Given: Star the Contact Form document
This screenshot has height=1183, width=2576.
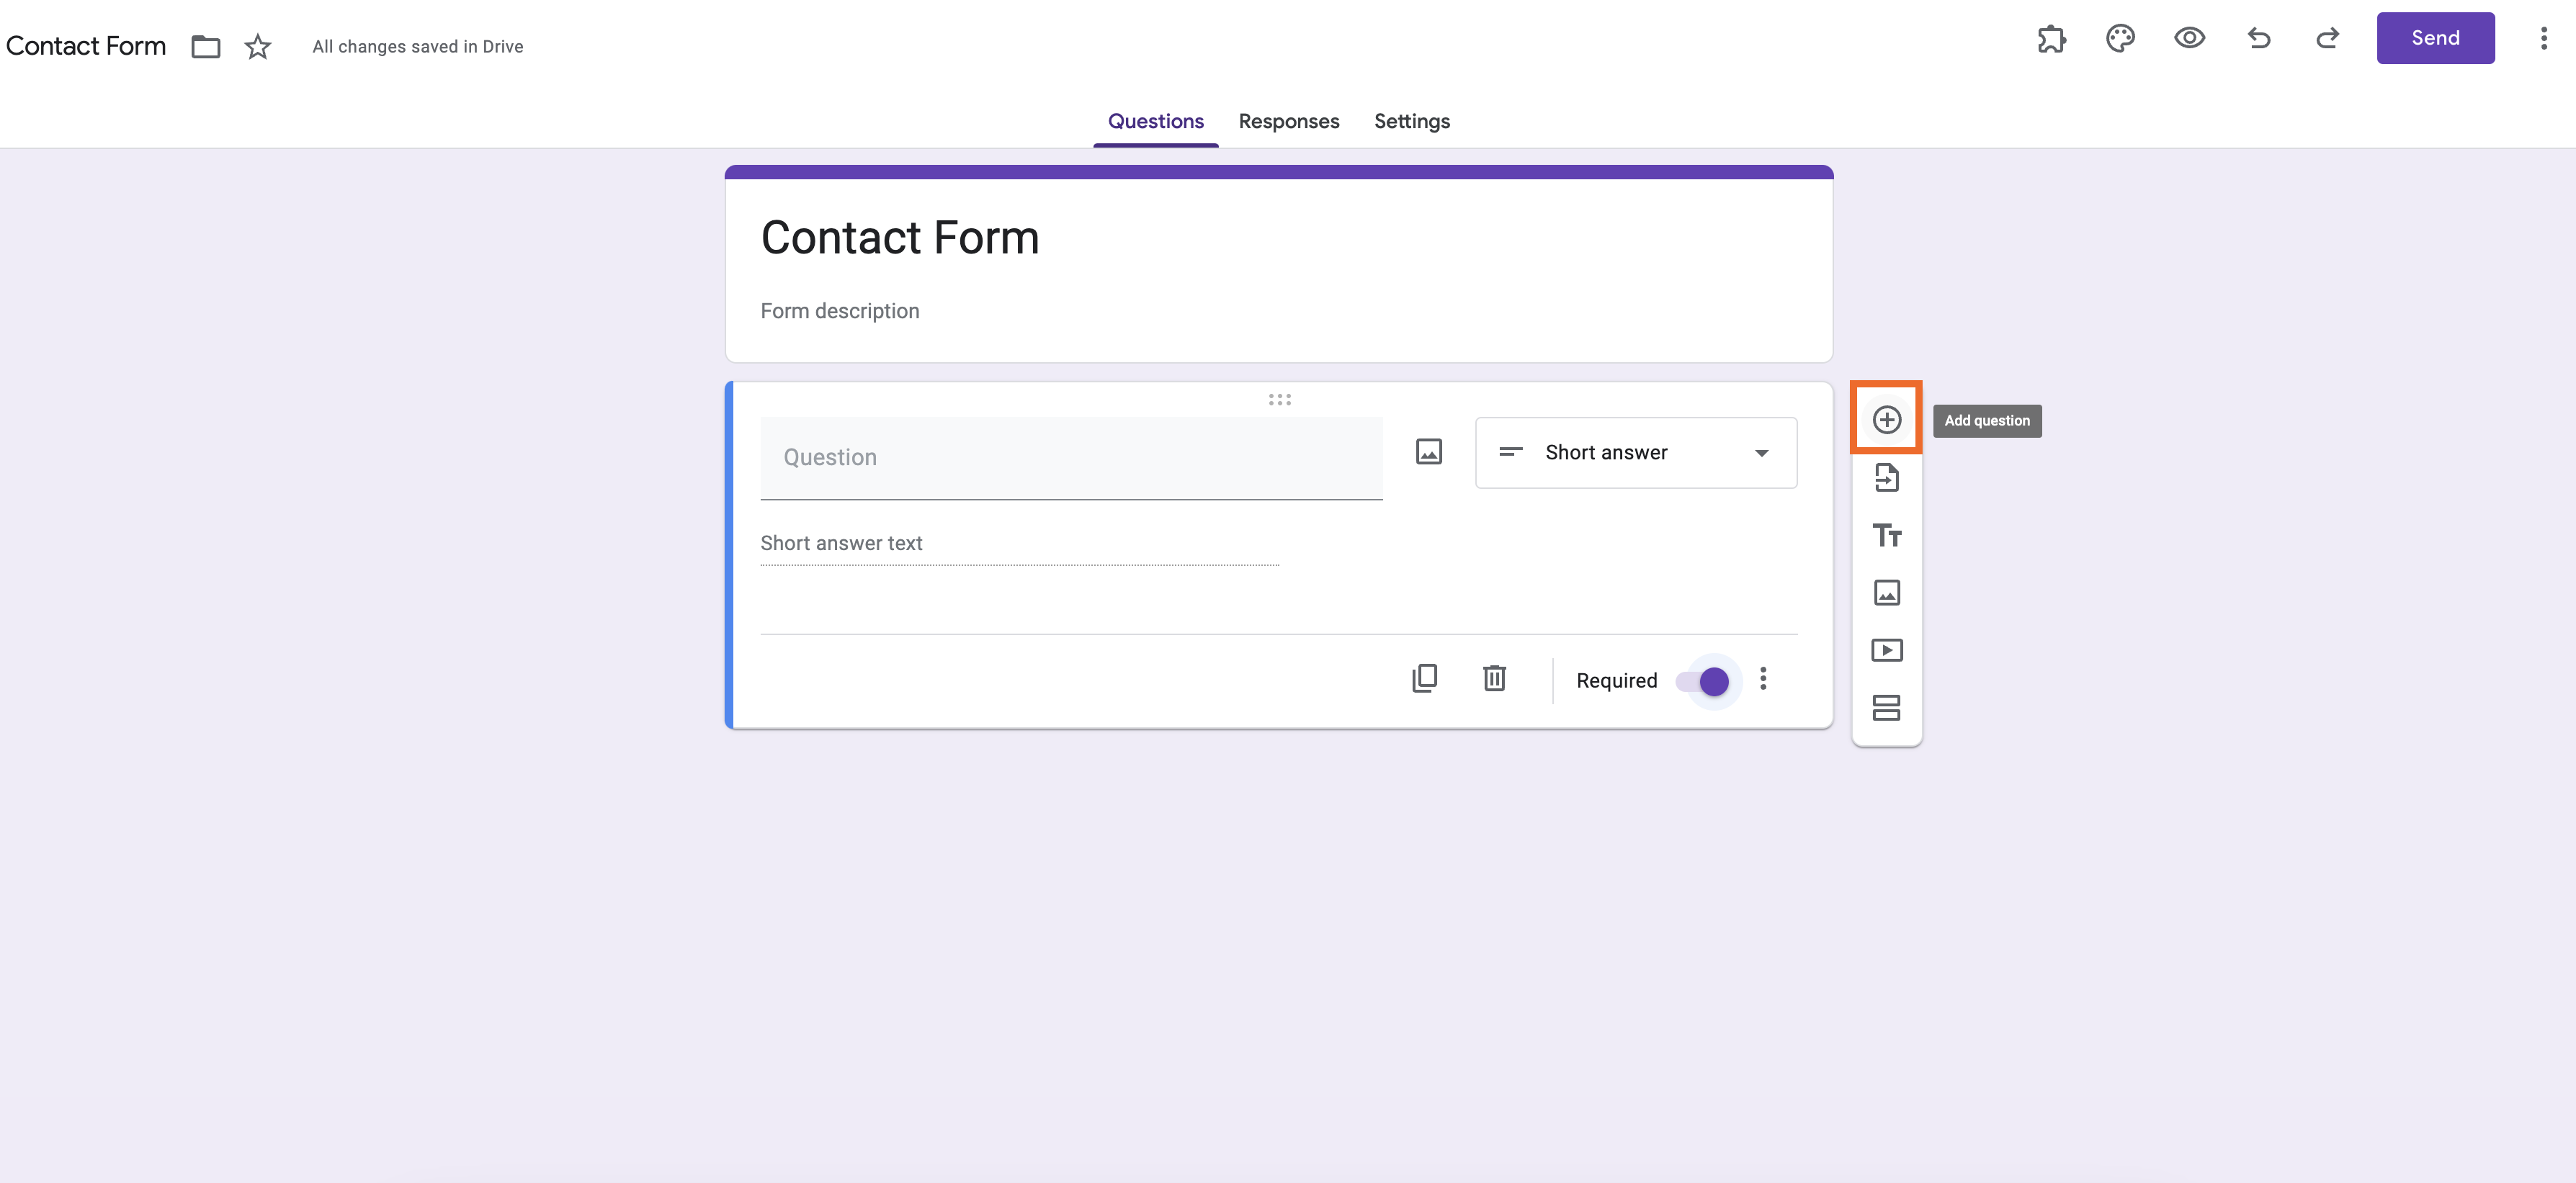Looking at the screenshot, I should [x=258, y=46].
